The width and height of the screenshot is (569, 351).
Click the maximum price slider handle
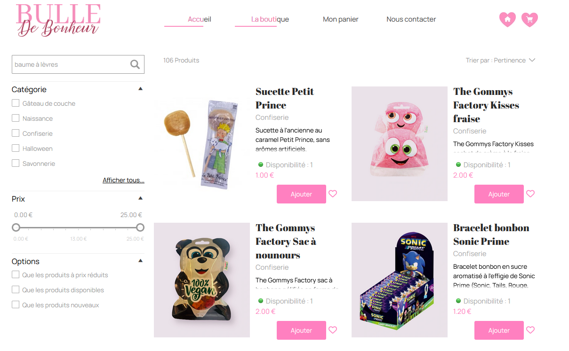140,227
